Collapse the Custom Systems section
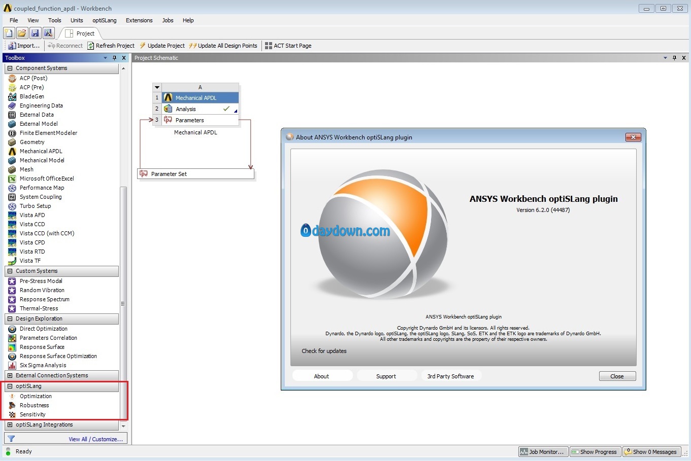The width and height of the screenshot is (691, 461). pos(10,271)
